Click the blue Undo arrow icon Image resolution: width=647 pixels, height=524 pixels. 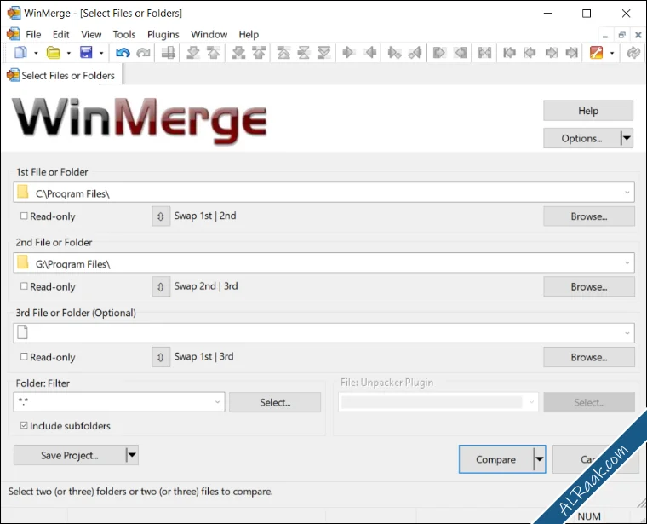click(x=123, y=53)
